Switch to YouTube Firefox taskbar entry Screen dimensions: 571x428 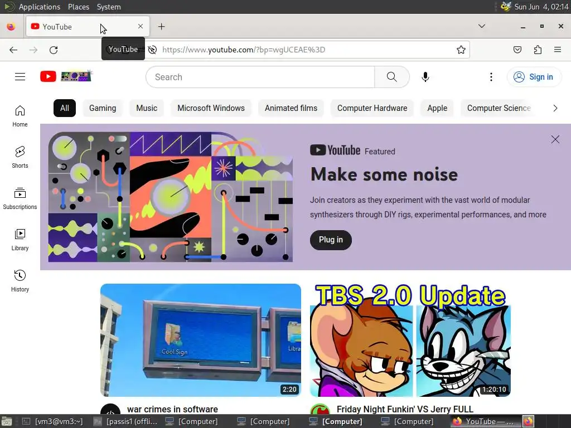tap(485, 421)
